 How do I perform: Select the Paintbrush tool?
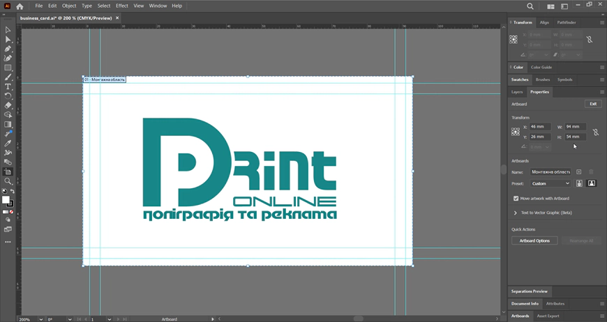click(x=8, y=77)
